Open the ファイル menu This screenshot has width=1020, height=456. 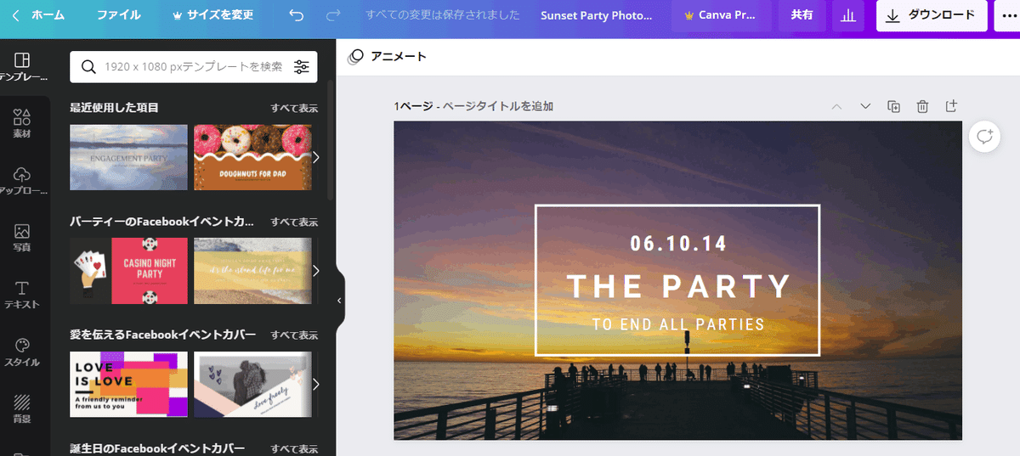click(x=118, y=15)
